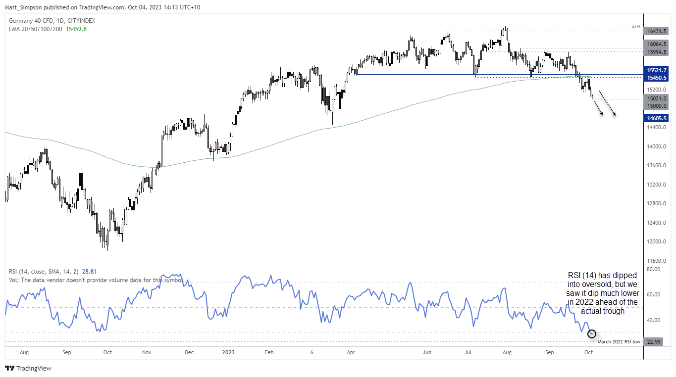Image resolution: width=676 pixels, height=377 pixels.
Task: Click the RSI 80.00 axis value
Action: tap(654, 269)
